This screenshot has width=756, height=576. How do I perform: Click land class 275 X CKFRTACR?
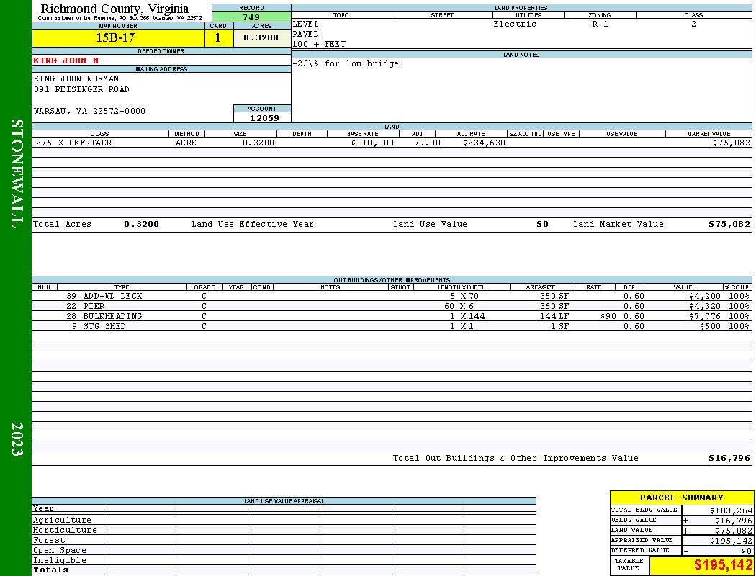tap(73, 143)
